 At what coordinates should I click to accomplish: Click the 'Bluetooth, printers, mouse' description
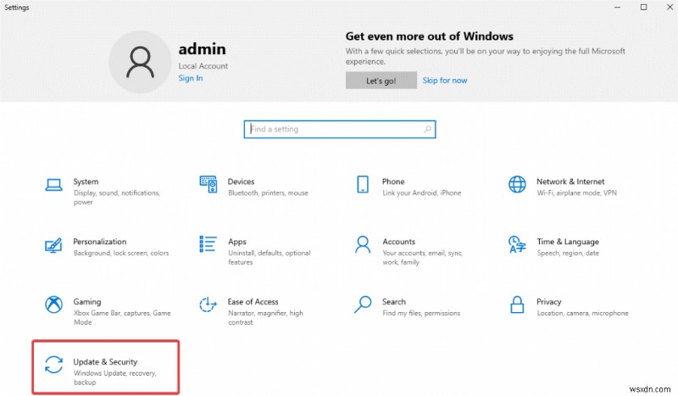point(268,193)
